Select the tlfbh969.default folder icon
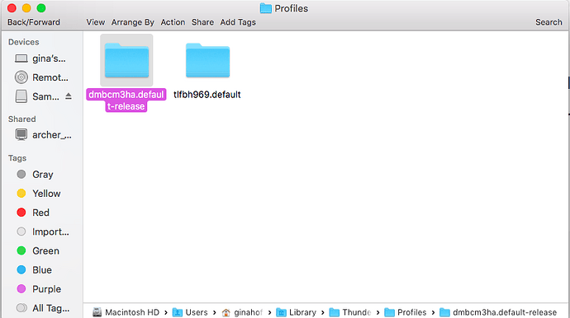570x318 pixels. click(207, 60)
